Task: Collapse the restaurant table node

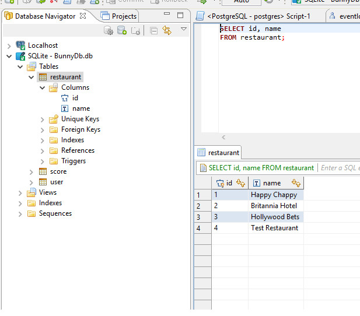Action: [x=32, y=78]
